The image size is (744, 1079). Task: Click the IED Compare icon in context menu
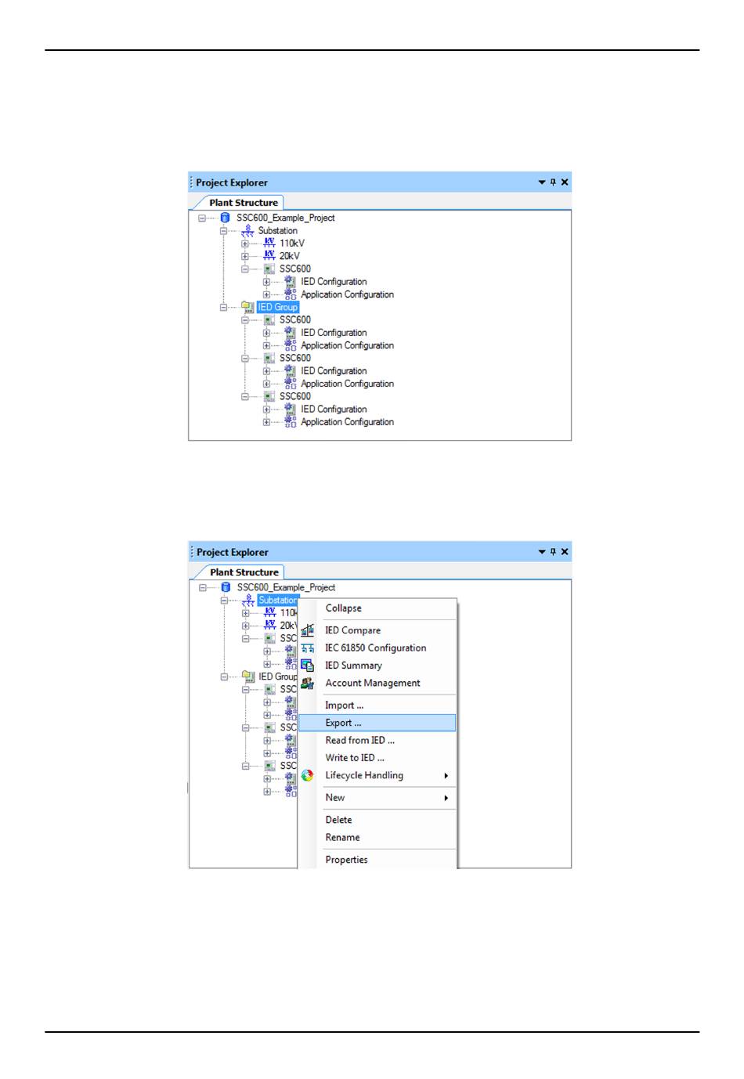308,630
